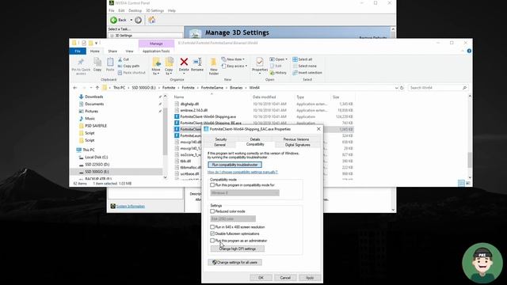Click the System Information link in NVIDIA Control Panel

(130, 206)
